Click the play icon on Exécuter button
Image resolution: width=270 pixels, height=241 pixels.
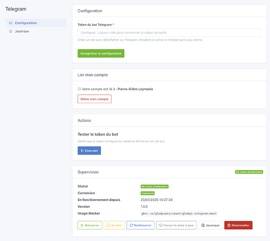click(x=82, y=151)
